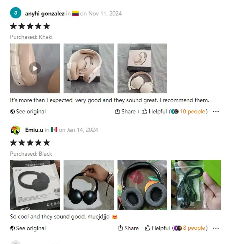
Task: Click the globe icon beside second See original
Action: [13, 228]
